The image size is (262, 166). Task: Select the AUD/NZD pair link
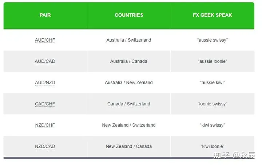(x=45, y=82)
